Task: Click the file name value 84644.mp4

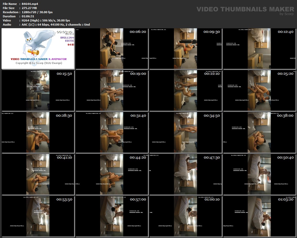Action: (30, 4)
